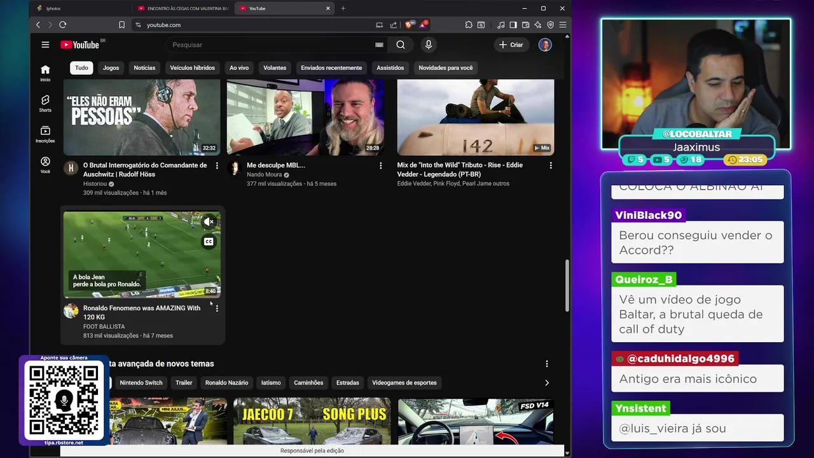Select the Estradas topic chip
The width and height of the screenshot is (814, 458).
point(348,383)
